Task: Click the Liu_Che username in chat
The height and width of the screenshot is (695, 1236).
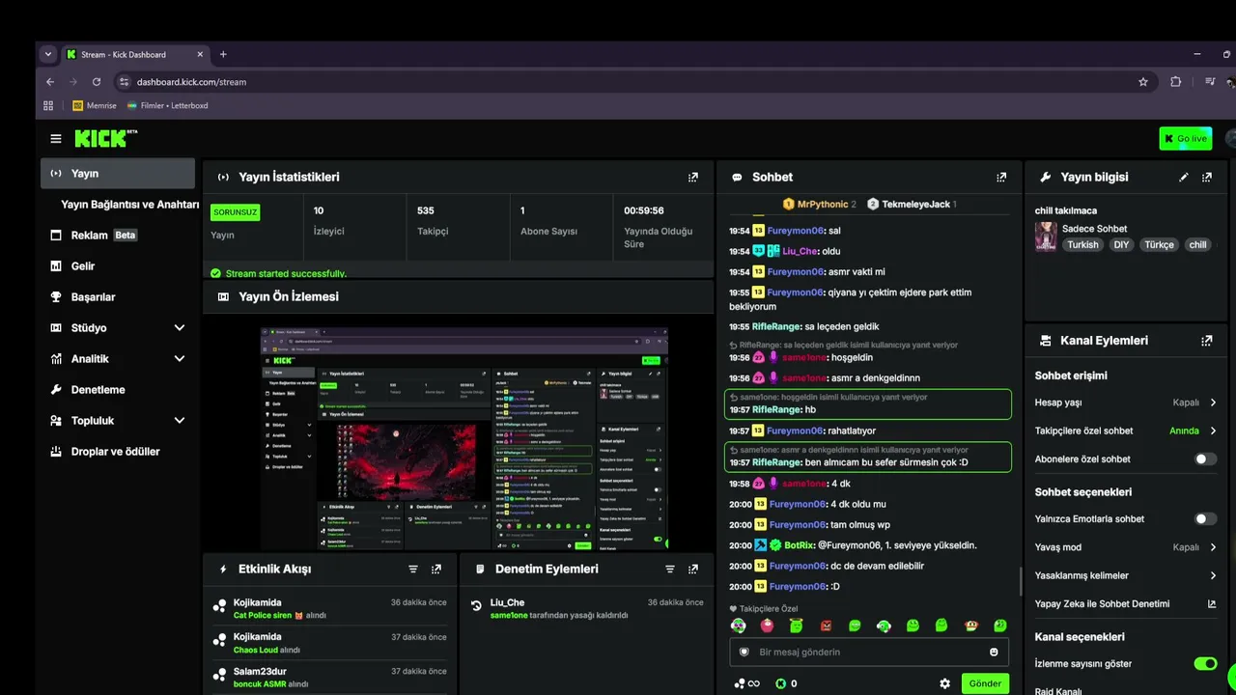Action: point(801,251)
